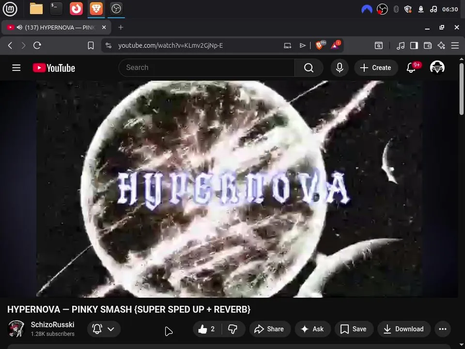
Task: Open the tab search button in the toolbar
Action: 379,46
